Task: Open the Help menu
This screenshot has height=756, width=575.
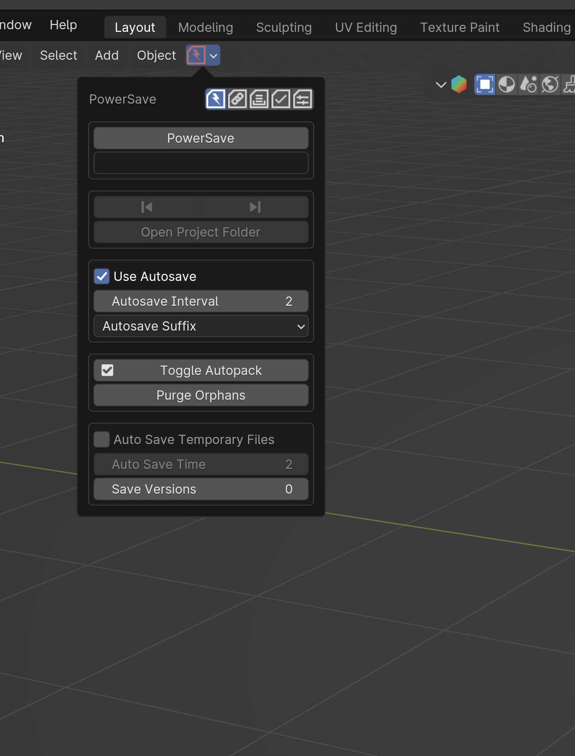Action: pos(63,25)
